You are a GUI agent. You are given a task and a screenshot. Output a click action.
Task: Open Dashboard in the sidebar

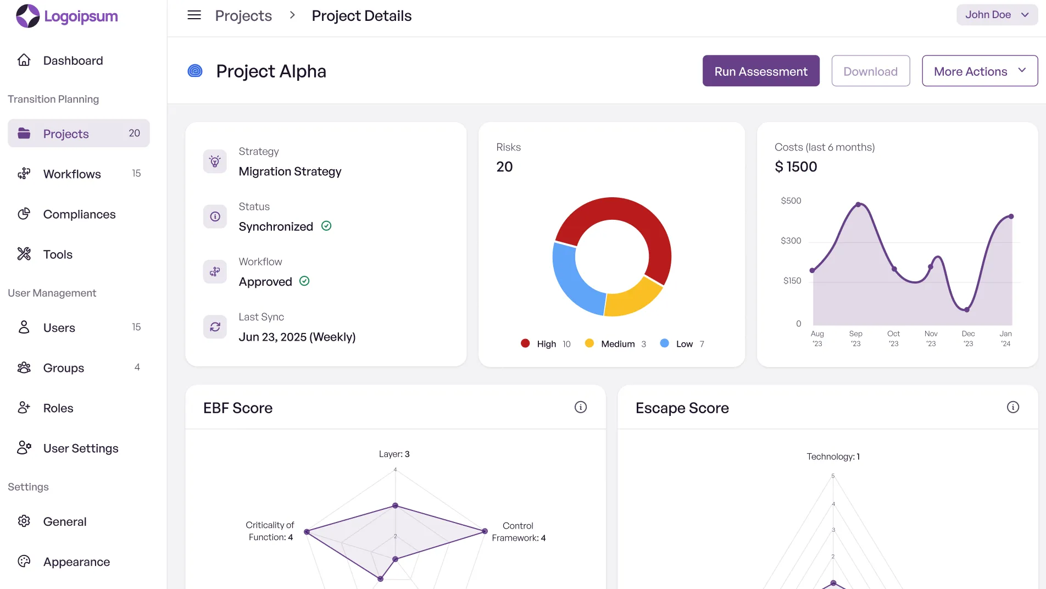coord(79,60)
